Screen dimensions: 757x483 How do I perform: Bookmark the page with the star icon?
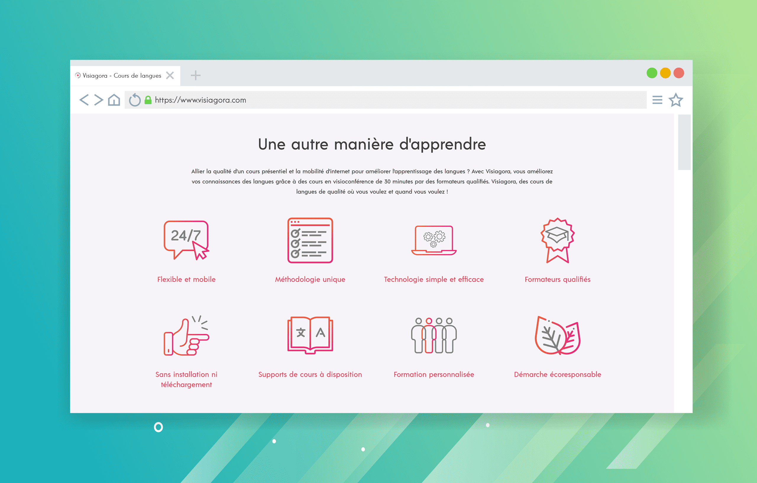coord(676,100)
